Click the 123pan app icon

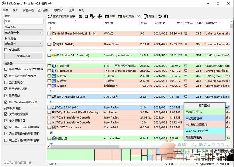click(x=54, y=86)
